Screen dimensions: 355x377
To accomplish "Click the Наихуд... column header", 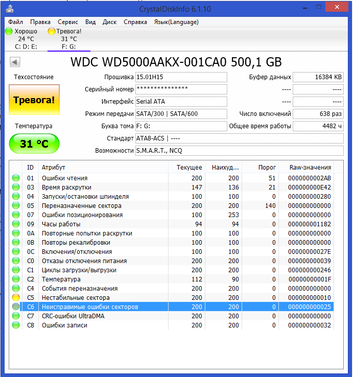I will (x=224, y=168).
